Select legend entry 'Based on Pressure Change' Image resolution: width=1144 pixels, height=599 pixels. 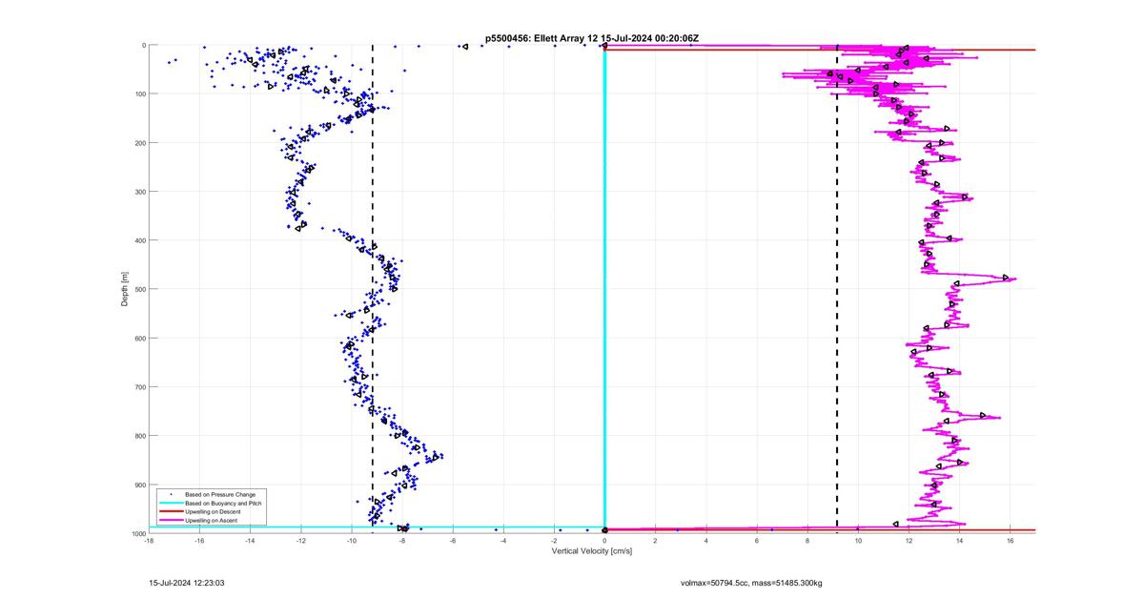pos(220,494)
